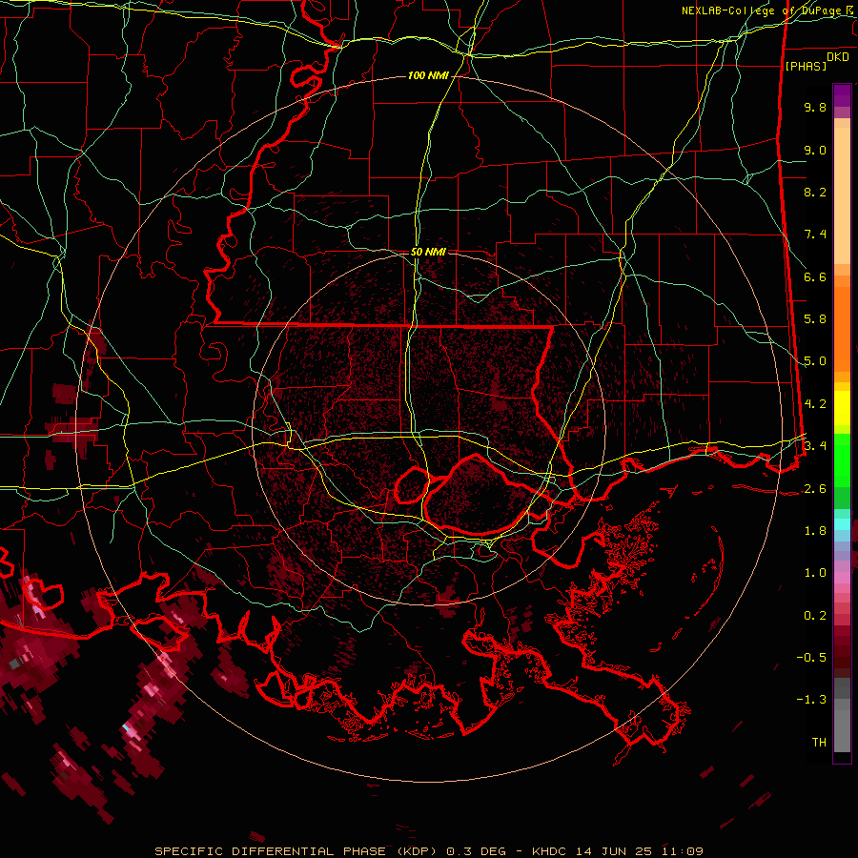This screenshot has width=858, height=858.
Task: Click the 6.6 value on the legend
Action: point(815,276)
